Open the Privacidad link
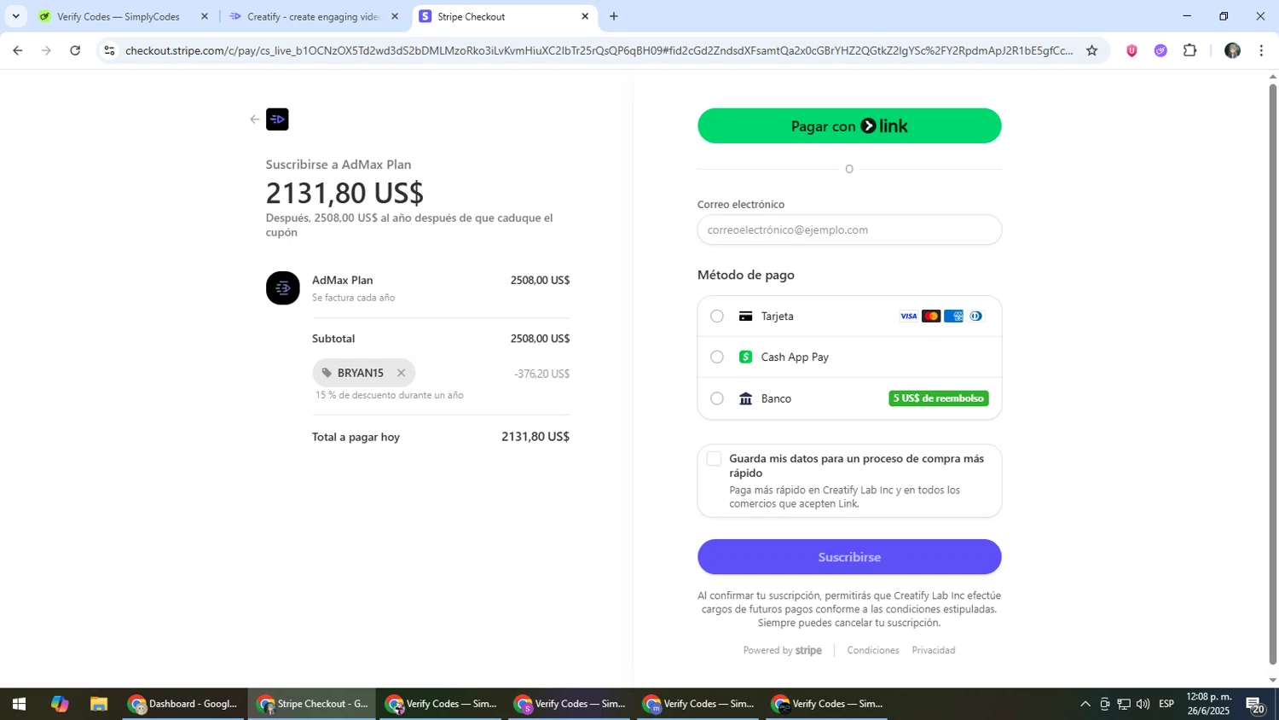This screenshot has width=1279, height=720. point(934,650)
